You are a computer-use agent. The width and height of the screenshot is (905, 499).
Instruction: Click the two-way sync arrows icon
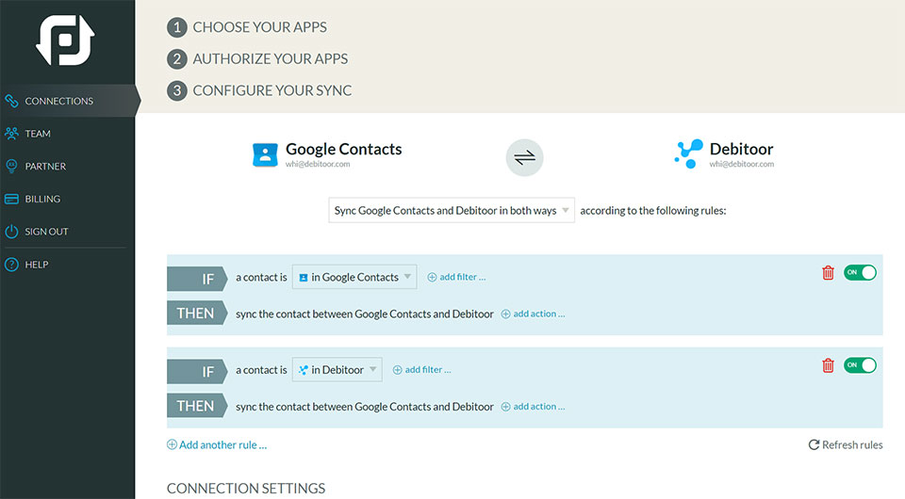(x=525, y=157)
